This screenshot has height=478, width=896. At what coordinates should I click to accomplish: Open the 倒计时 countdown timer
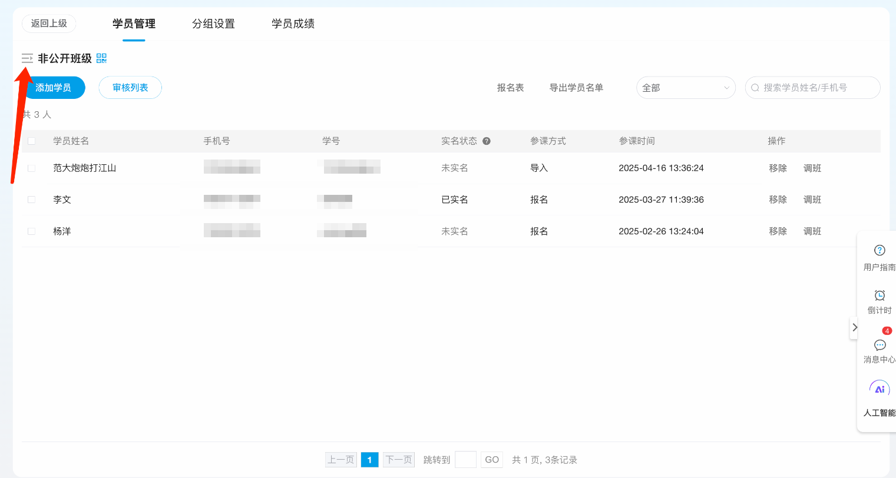879,301
